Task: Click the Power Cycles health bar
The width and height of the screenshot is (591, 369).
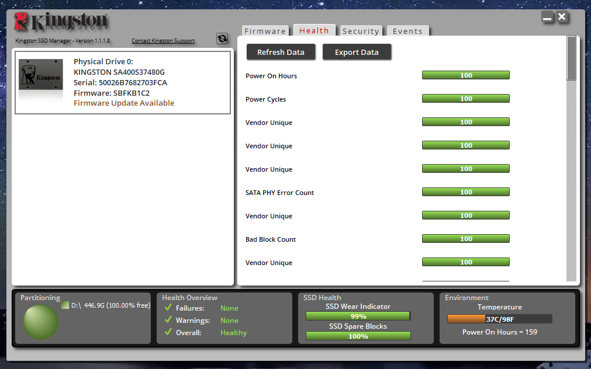Action: point(465,99)
